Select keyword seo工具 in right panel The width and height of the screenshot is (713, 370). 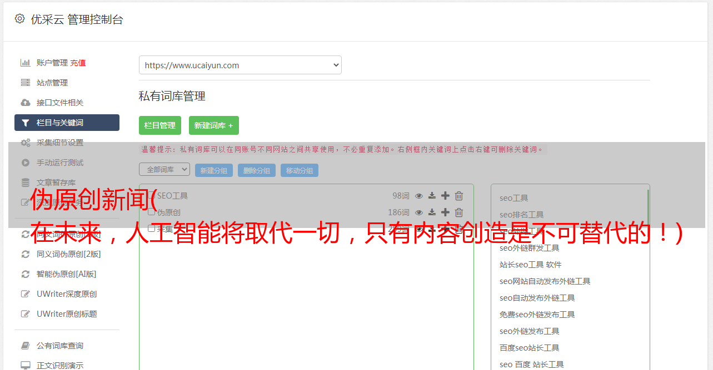coord(514,198)
